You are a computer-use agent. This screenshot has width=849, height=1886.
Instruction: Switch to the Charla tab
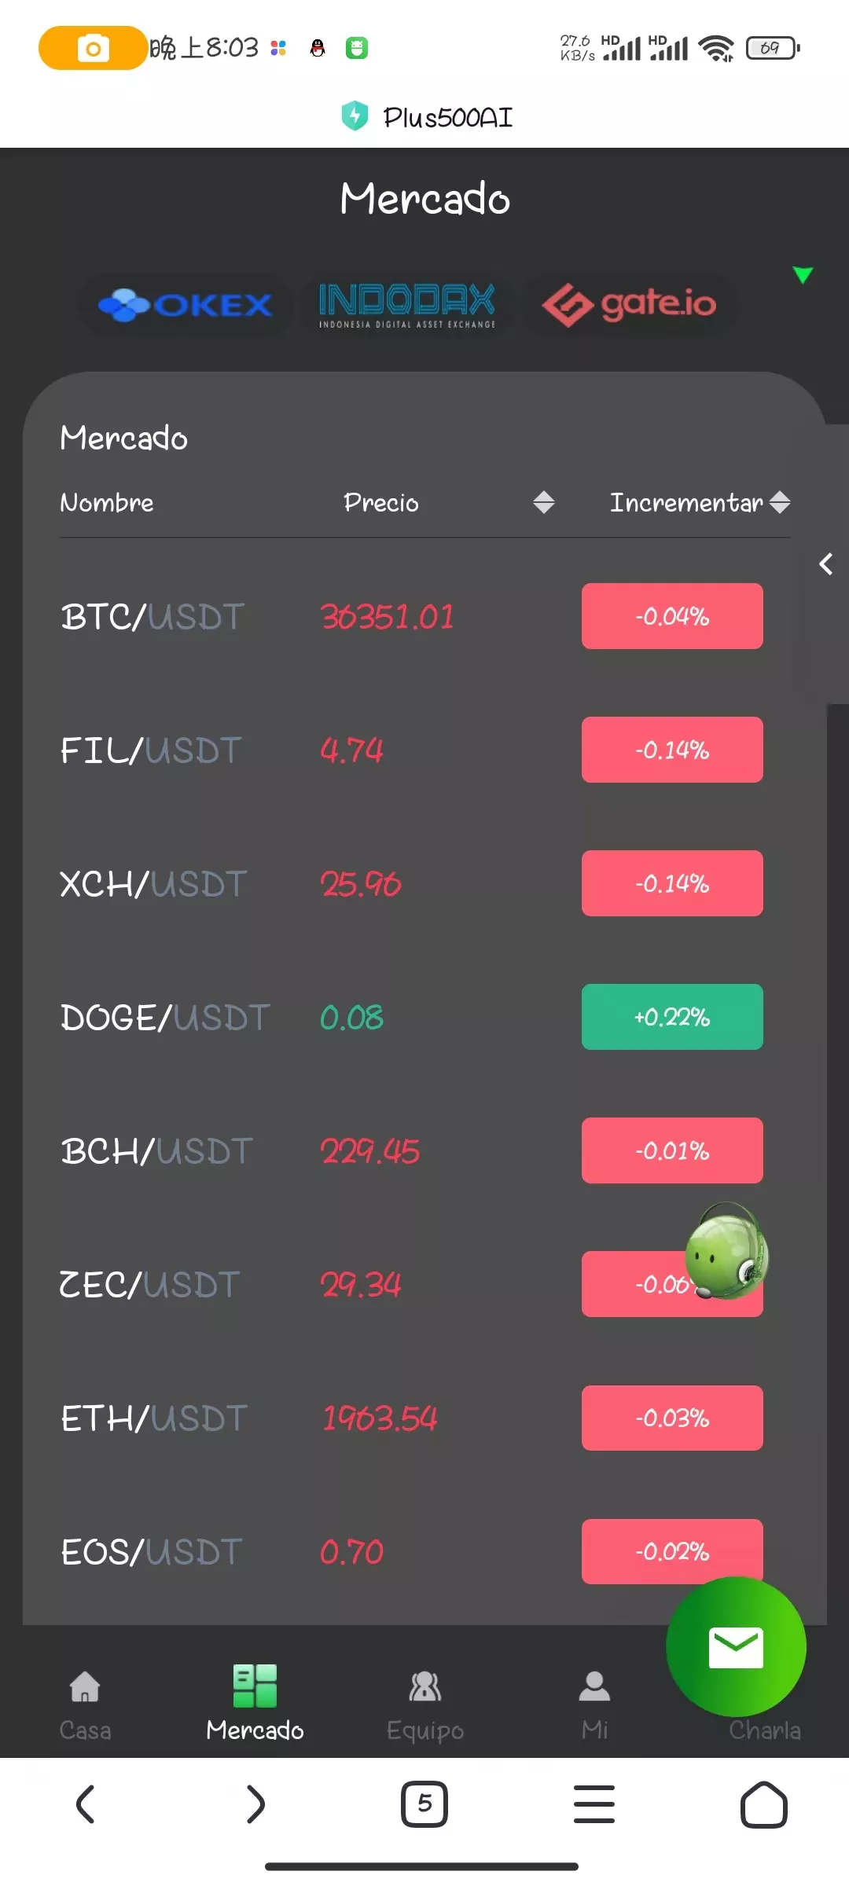[x=764, y=1730]
